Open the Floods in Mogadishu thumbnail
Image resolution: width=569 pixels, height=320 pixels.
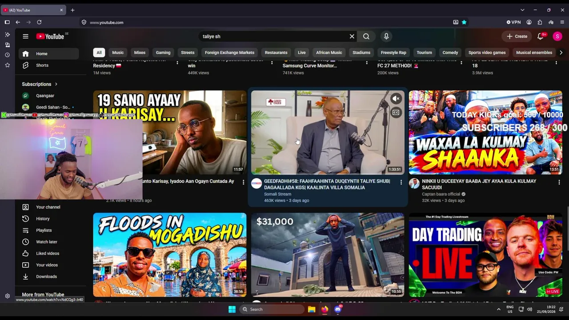click(x=170, y=255)
